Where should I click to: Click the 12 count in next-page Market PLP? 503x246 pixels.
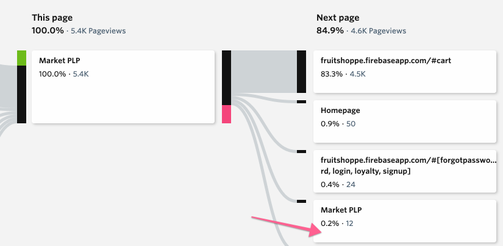pyautogui.click(x=349, y=223)
